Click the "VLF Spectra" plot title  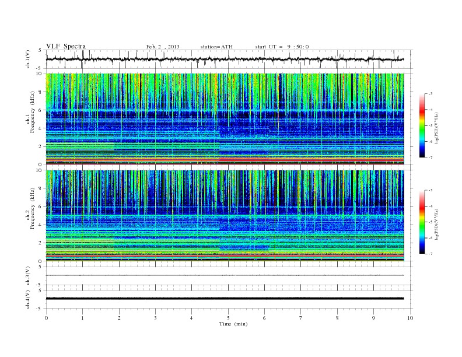click(66, 46)
